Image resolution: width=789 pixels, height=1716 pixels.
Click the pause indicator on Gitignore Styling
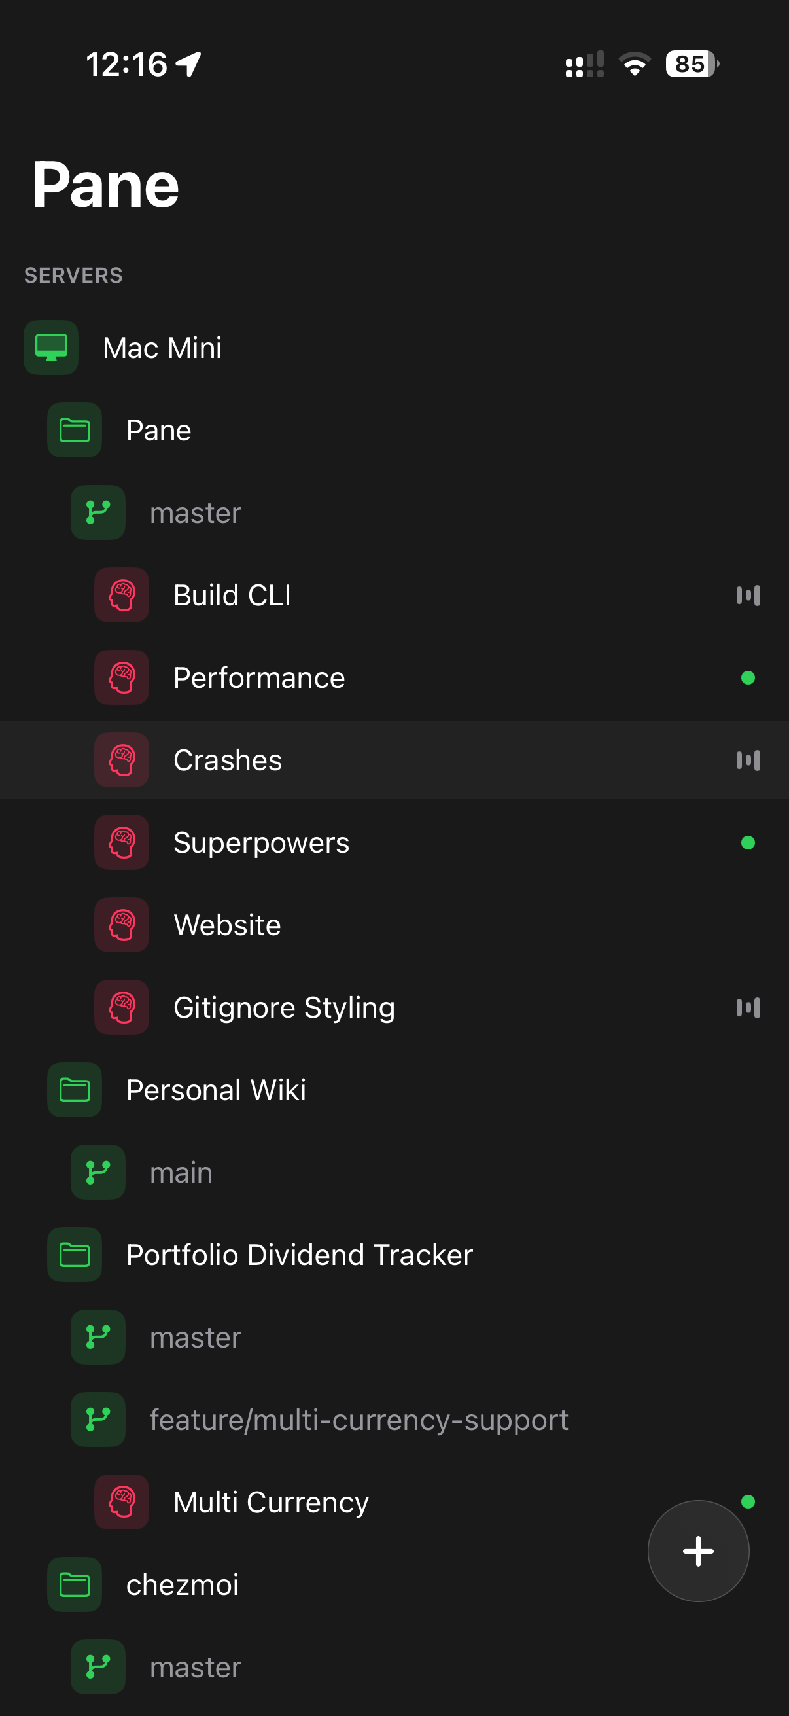point(748,1007)
